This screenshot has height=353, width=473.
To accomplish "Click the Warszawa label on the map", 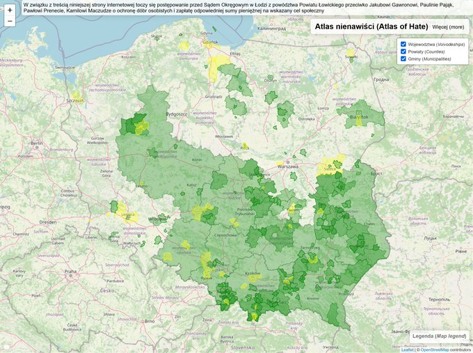I will (x=287, y=167).
